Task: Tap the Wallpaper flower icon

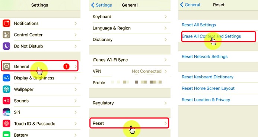Action: [6, 89]
